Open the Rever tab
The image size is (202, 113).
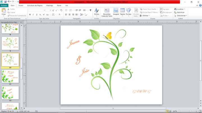click(59, 6)
